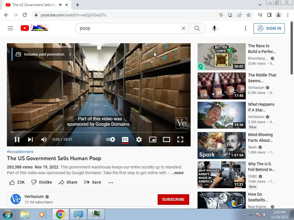
Task: Reload the current page
Action: tap(25, 15)
